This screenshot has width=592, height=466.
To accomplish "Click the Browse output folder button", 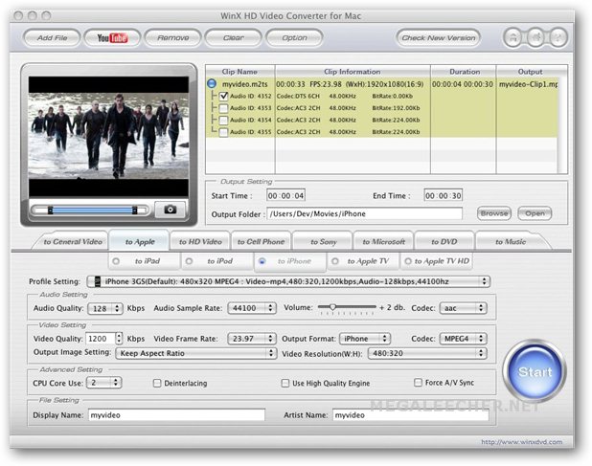I will 494,213.
